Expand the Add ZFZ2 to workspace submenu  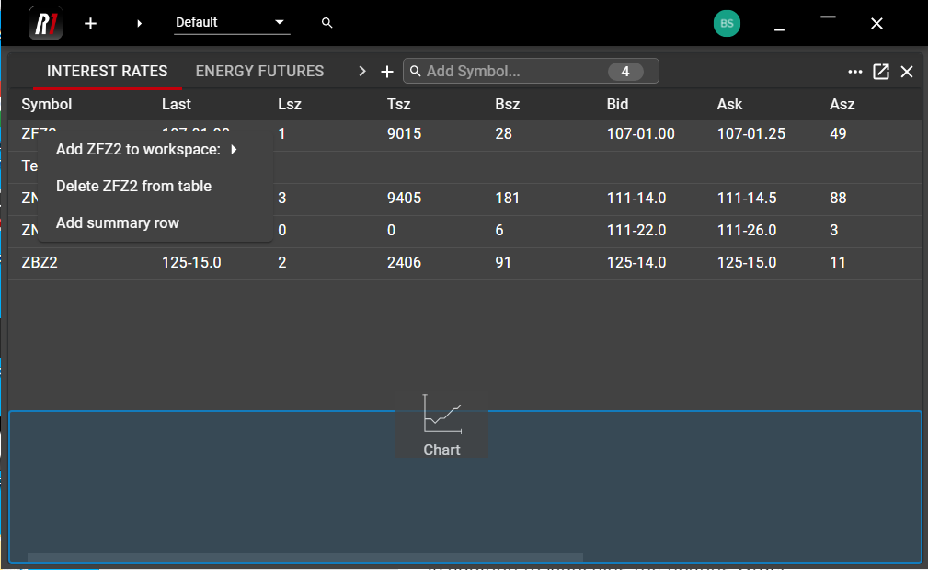147,149
